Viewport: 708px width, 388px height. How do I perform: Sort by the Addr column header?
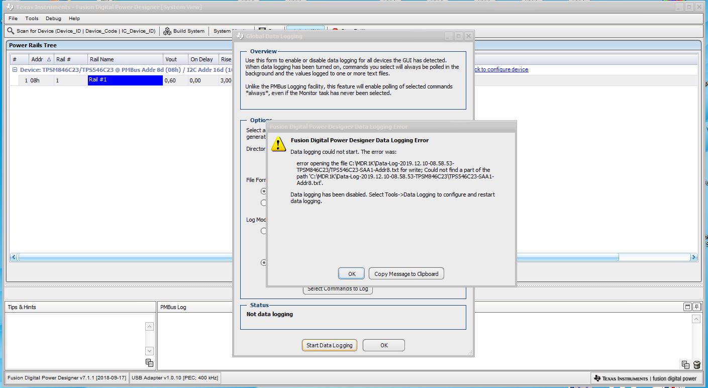[x=41, y=59]
